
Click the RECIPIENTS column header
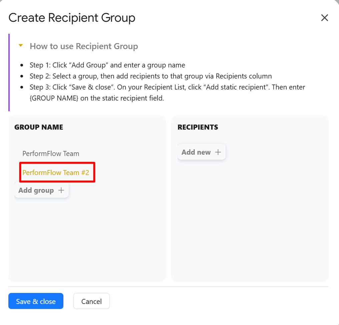coord(198,127)
